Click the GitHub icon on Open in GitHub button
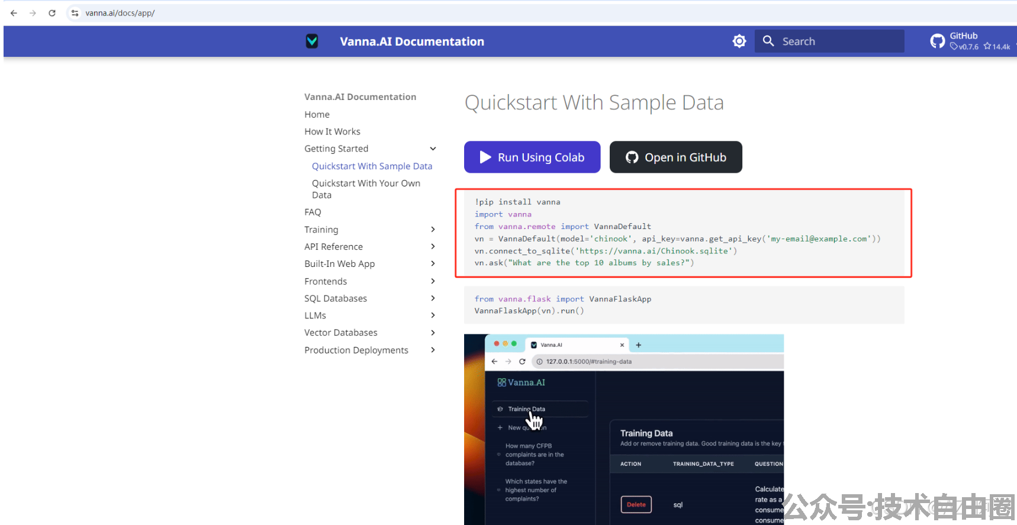 pyautogui.click(x=632, y=157)
